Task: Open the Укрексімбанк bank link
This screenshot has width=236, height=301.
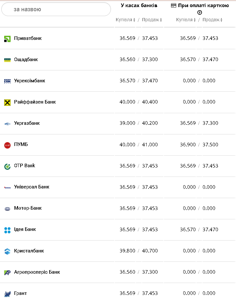Action: (x=30, y=81)
